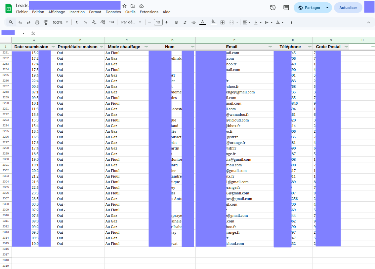Open the Partager dropdown arrow
The image size is (375, 269).
(327, 8)
